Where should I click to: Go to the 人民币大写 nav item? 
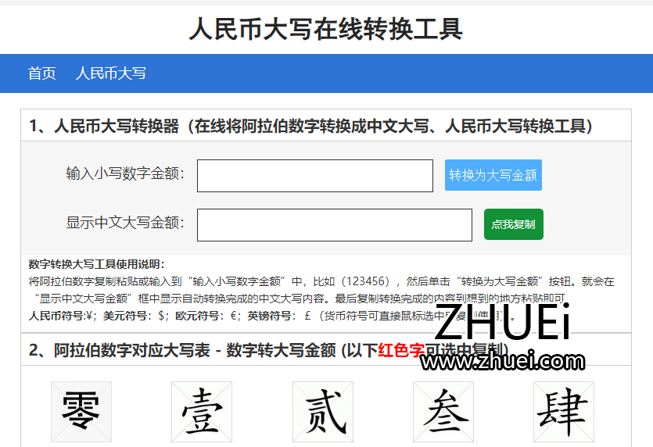click(110, 73)
